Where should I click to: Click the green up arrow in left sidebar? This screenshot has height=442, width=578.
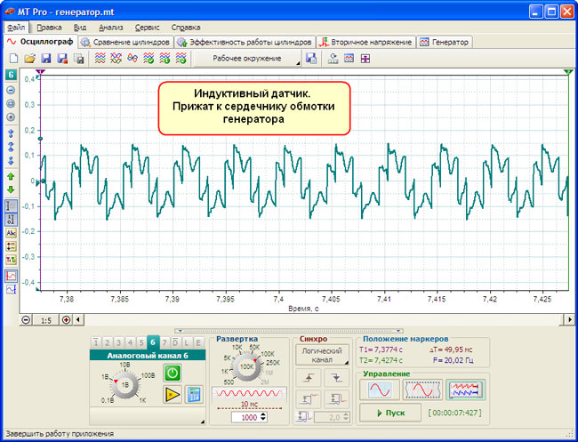point(11,176)
